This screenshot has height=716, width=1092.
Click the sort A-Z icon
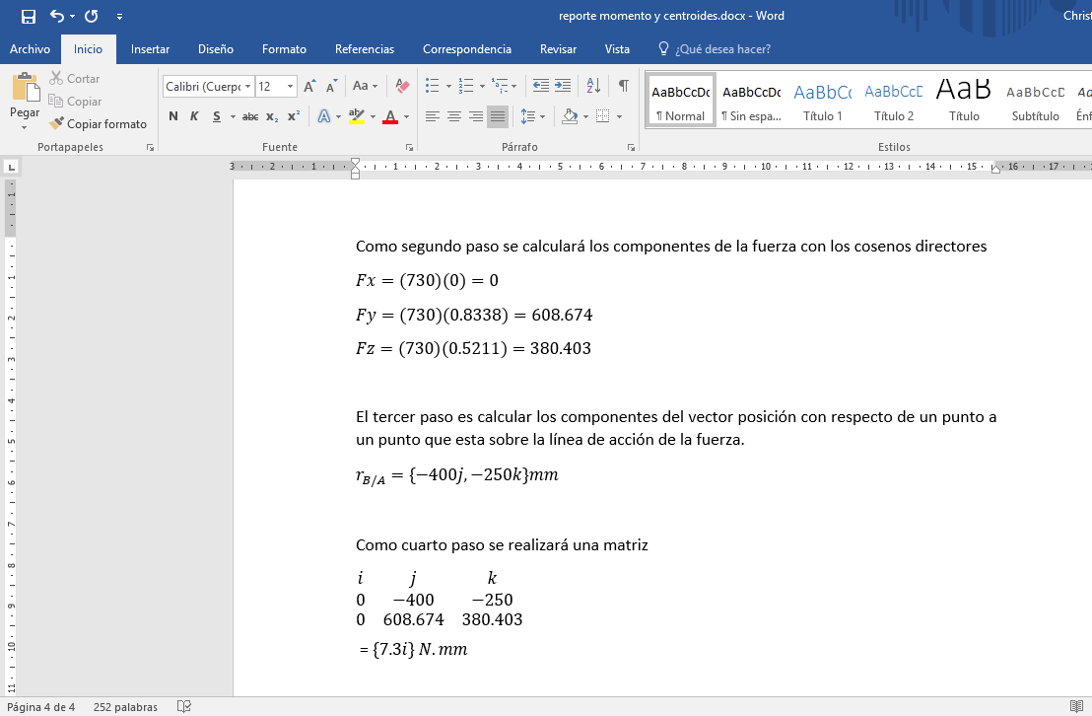(x=593, y=86)
